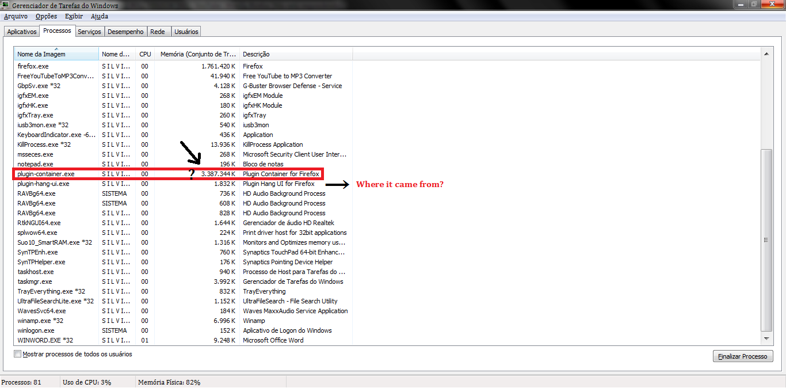This screenshot has height=388, width=786.
Task: Select the WINWORD.EXE *32 process
Action: pyautogui.click(x=184, y=340)
